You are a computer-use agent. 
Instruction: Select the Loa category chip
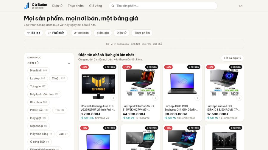tap(63, 134)
